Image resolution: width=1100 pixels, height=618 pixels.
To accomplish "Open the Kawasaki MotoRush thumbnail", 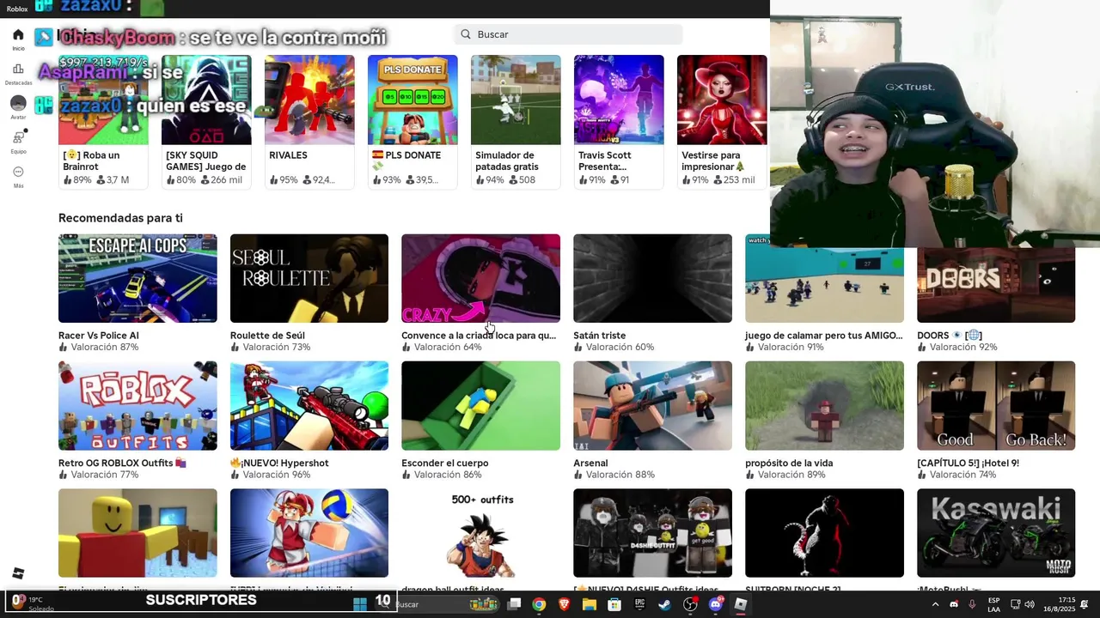I will (996, 533).
